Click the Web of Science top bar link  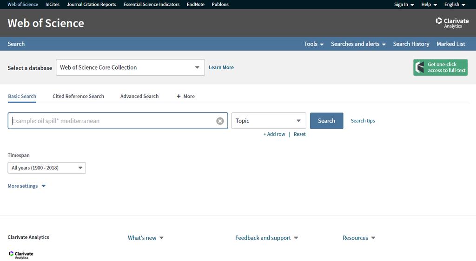[23, 4]
